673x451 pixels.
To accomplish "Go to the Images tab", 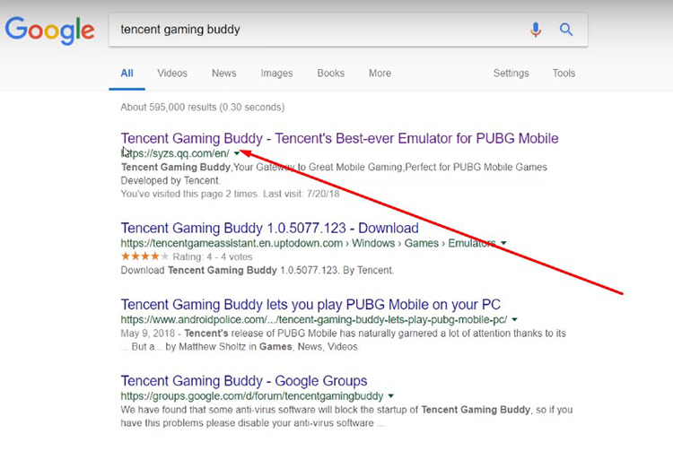I will pyautogui.click(x=277, y=74).
